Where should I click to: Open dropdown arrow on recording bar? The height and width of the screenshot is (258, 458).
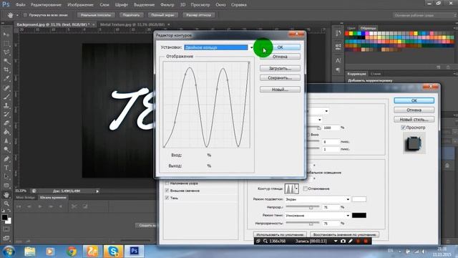click(x=336, y=241)
